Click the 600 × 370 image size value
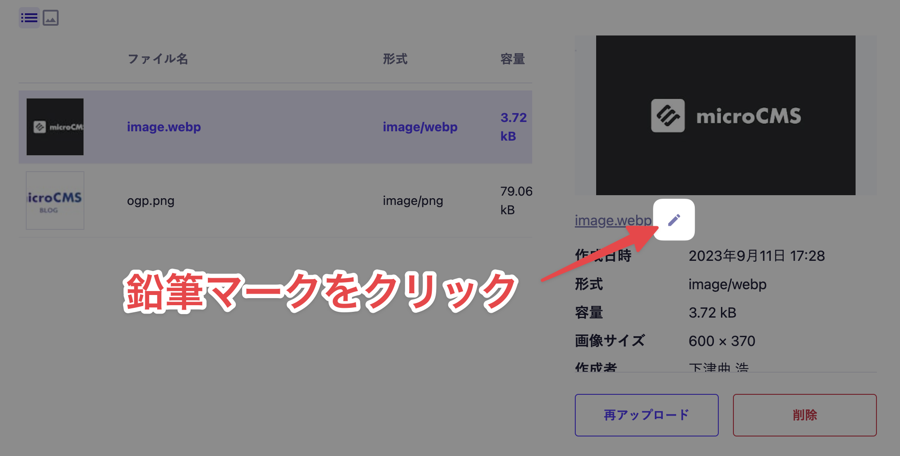 tap(721, 341)
